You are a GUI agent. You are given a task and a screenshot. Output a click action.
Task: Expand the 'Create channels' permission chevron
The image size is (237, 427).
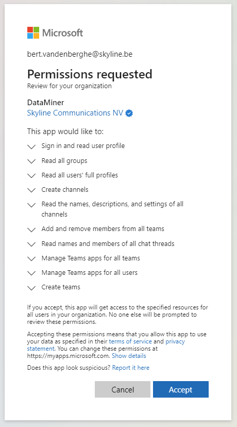pyautogui.click(x=31, y=190)
